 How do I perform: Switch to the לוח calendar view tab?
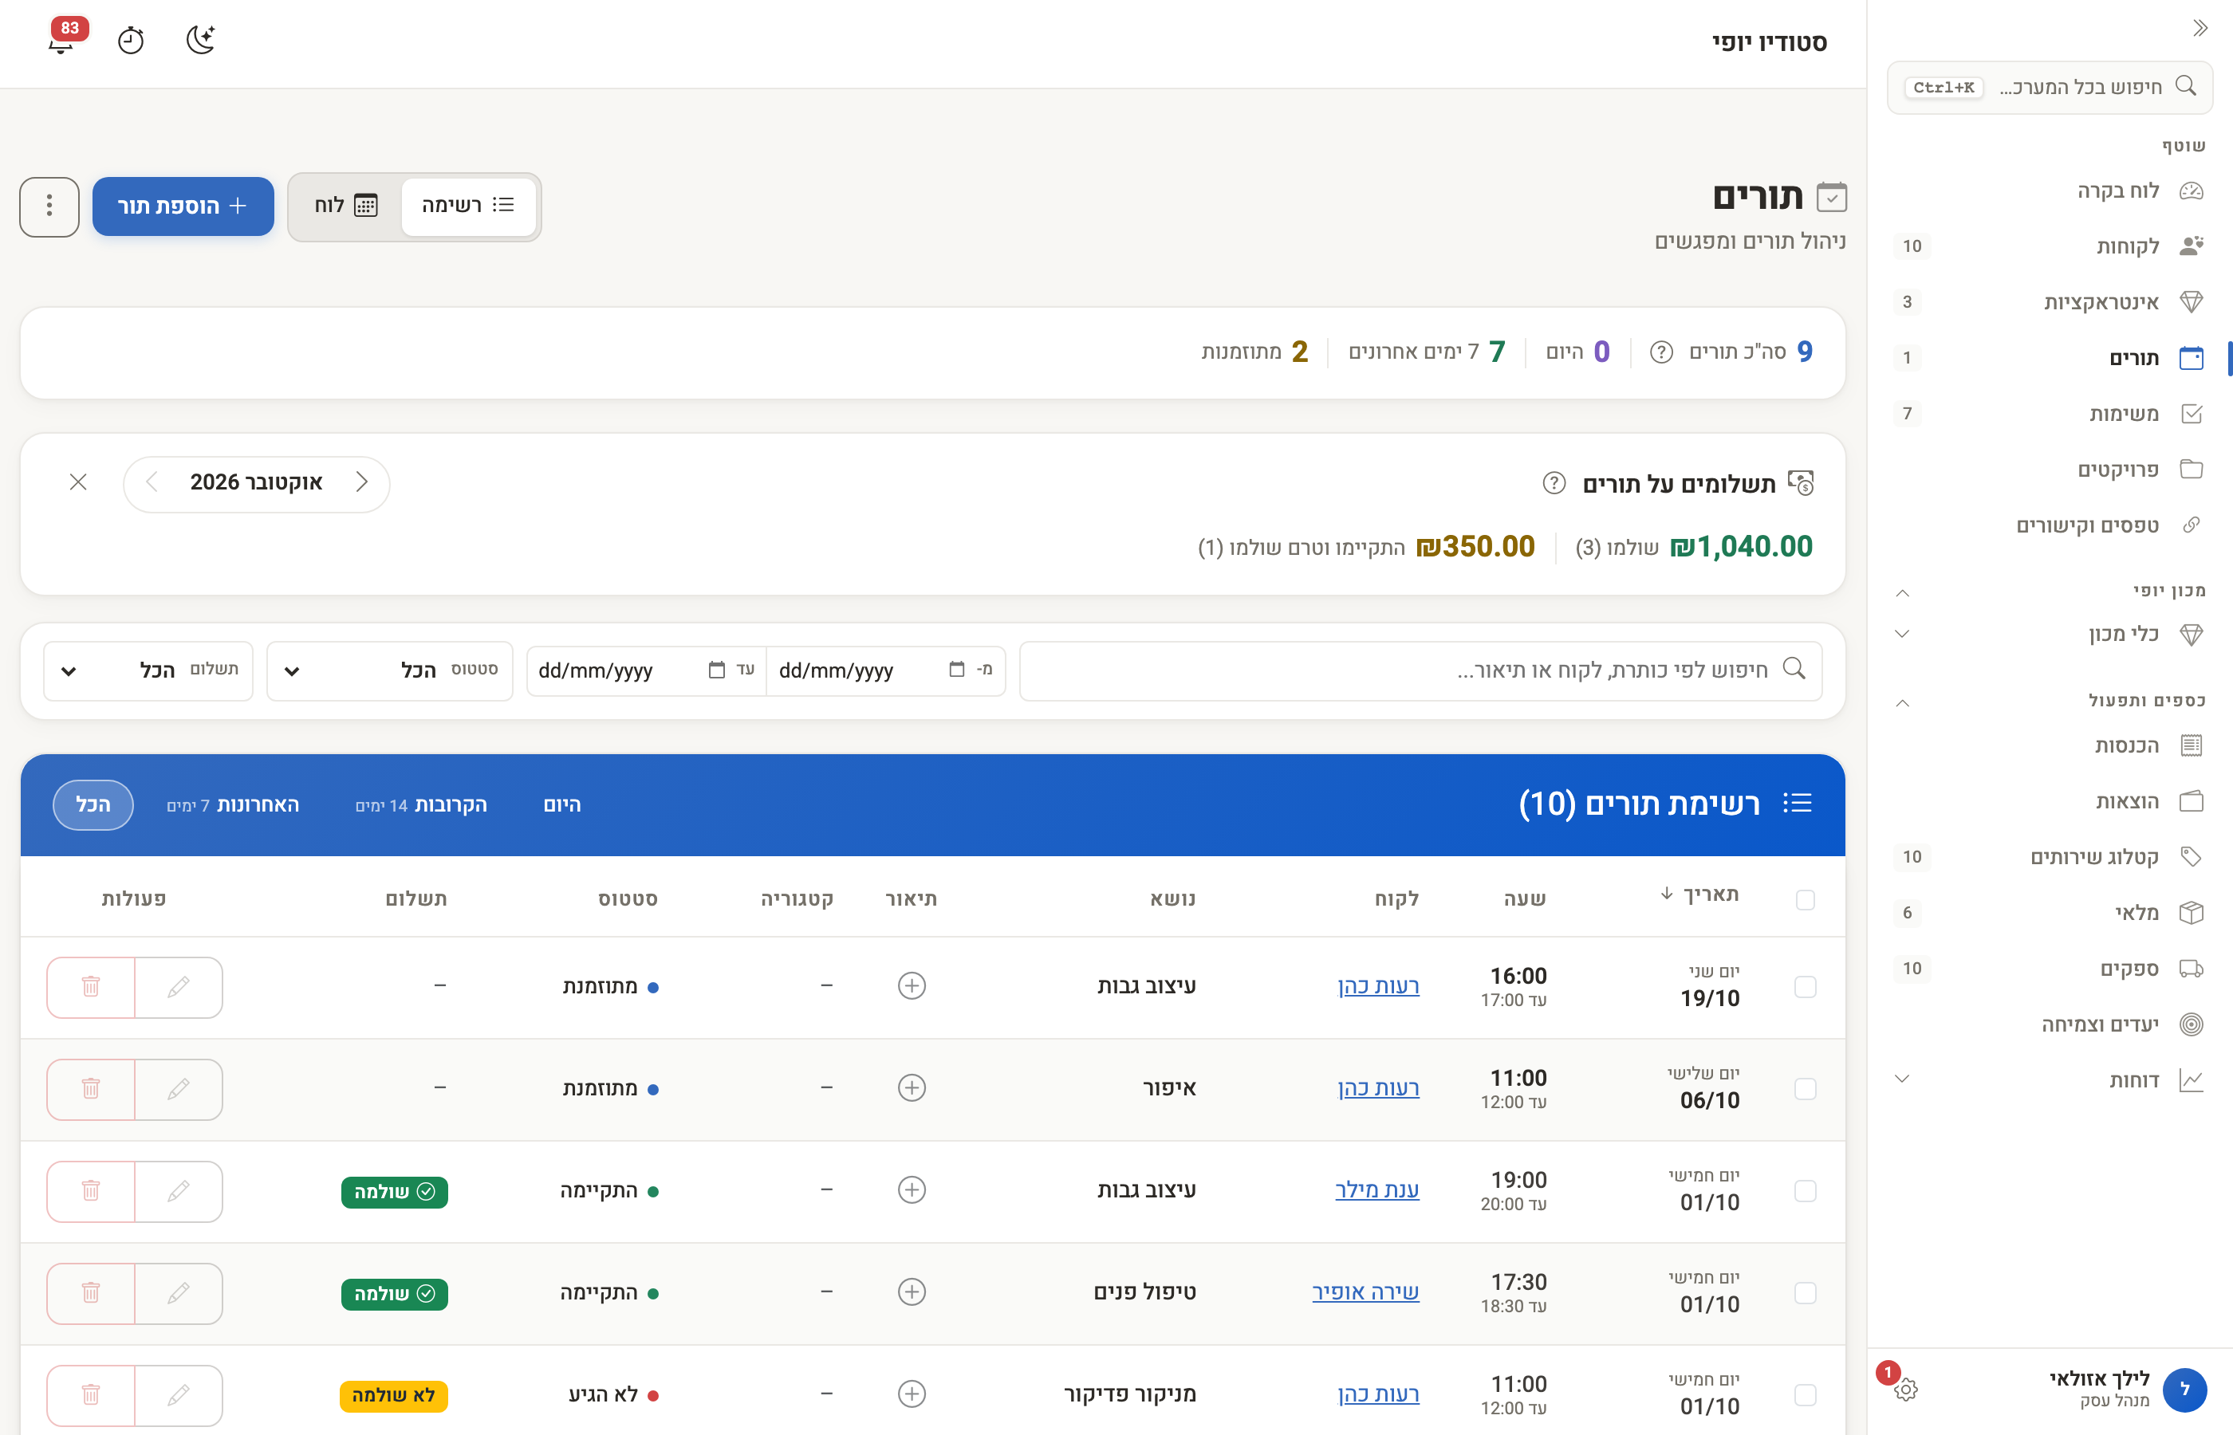coord(346,205)
